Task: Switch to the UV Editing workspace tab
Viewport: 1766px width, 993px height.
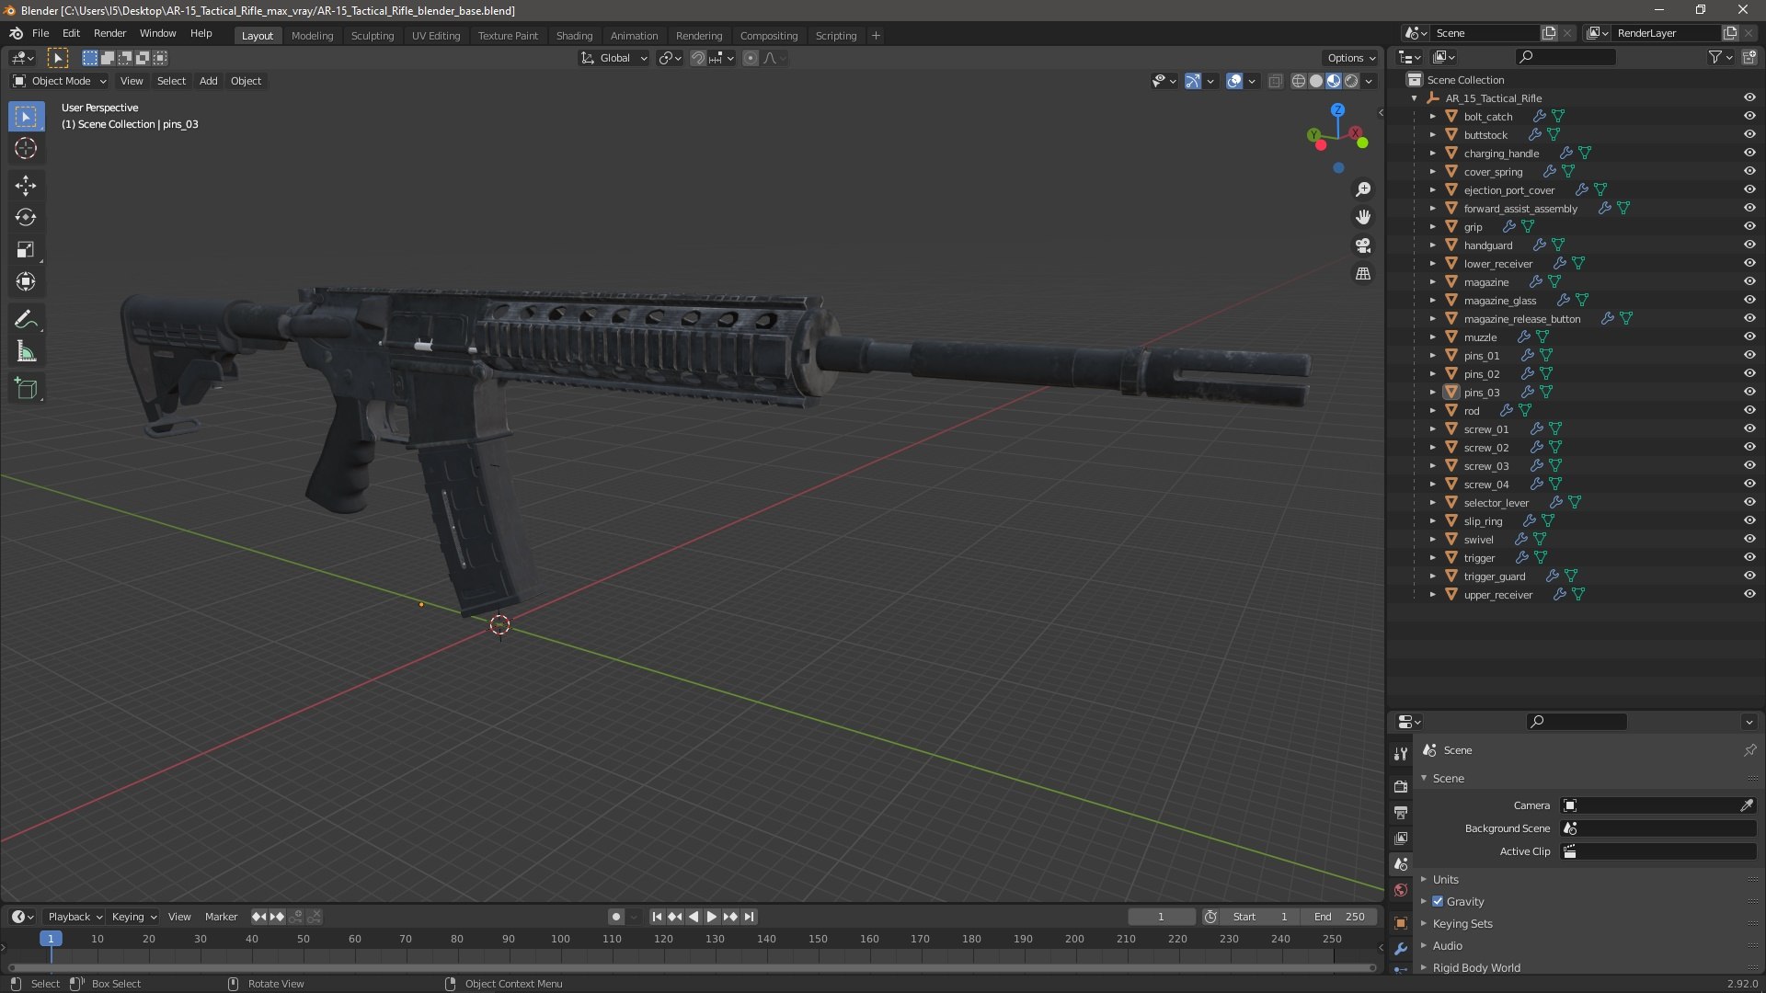Action: [x=436, y=36]
